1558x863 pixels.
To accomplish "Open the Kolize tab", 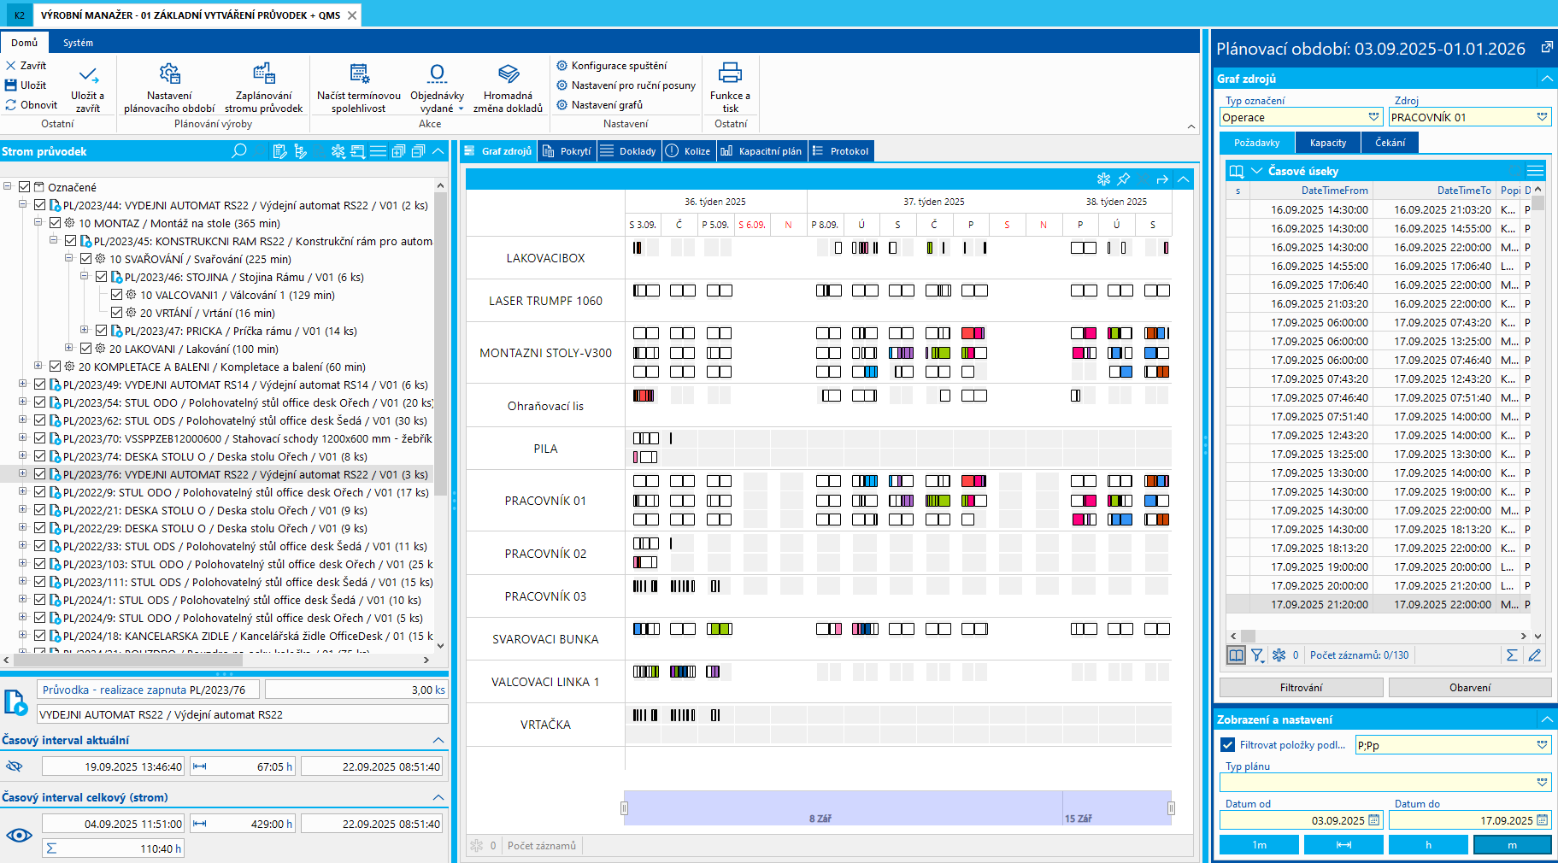I will coord(688,151).
